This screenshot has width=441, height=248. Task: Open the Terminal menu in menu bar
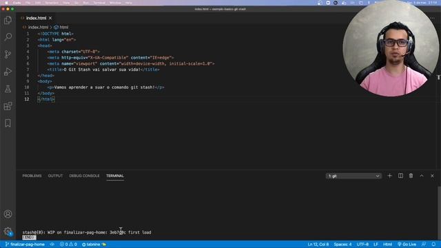[99, 3]
